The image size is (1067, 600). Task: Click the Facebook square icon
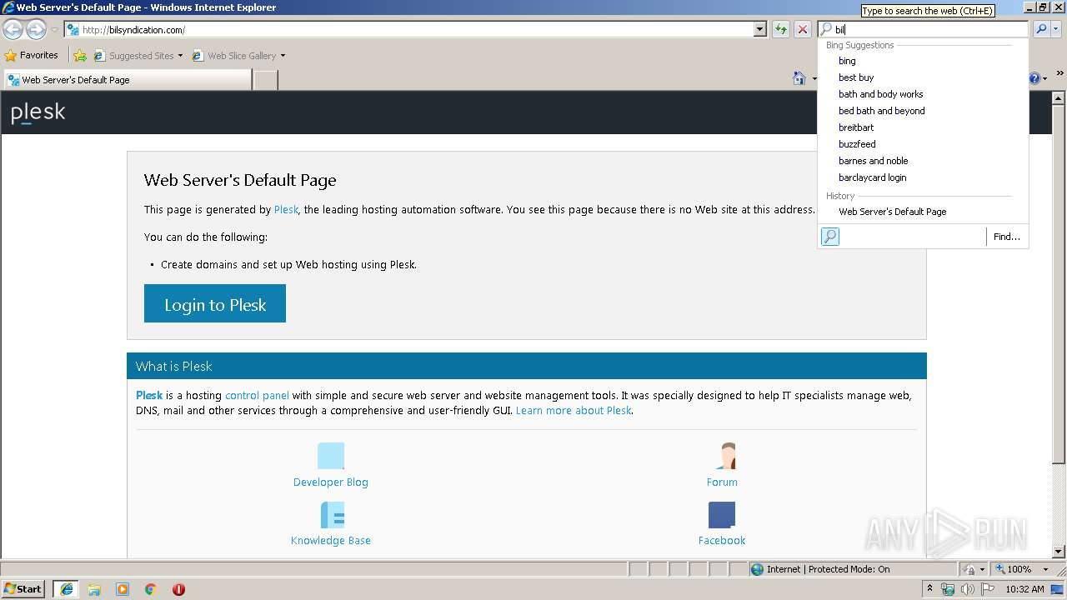pos(722,515)
